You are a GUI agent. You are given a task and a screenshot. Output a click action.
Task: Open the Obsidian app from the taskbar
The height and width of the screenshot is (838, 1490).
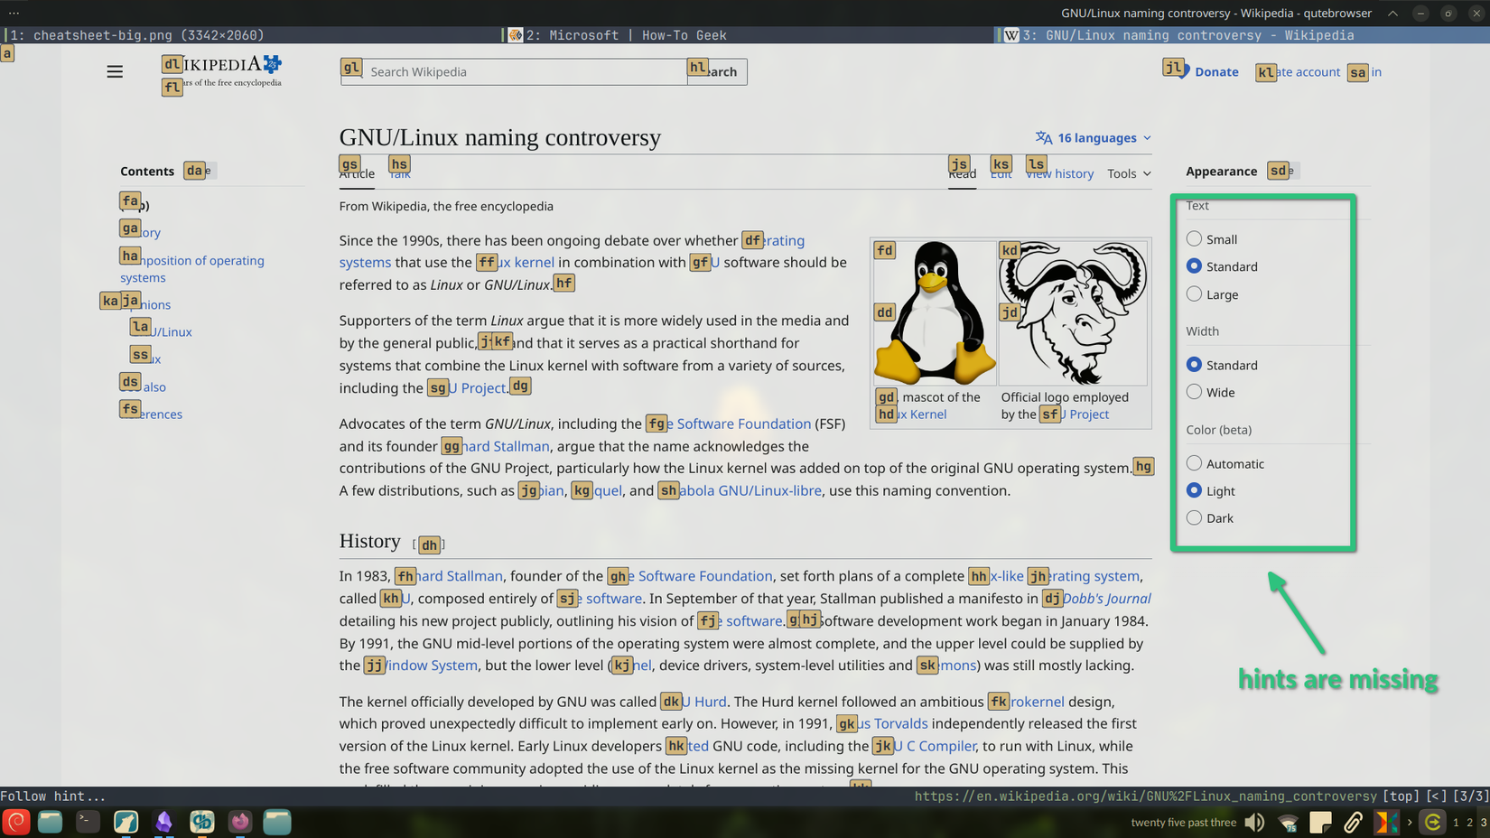[164, 822]
